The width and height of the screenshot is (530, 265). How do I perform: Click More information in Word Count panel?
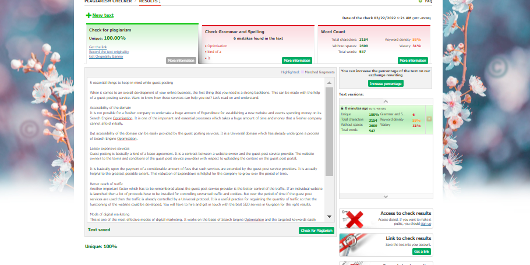tap(413, 61)
